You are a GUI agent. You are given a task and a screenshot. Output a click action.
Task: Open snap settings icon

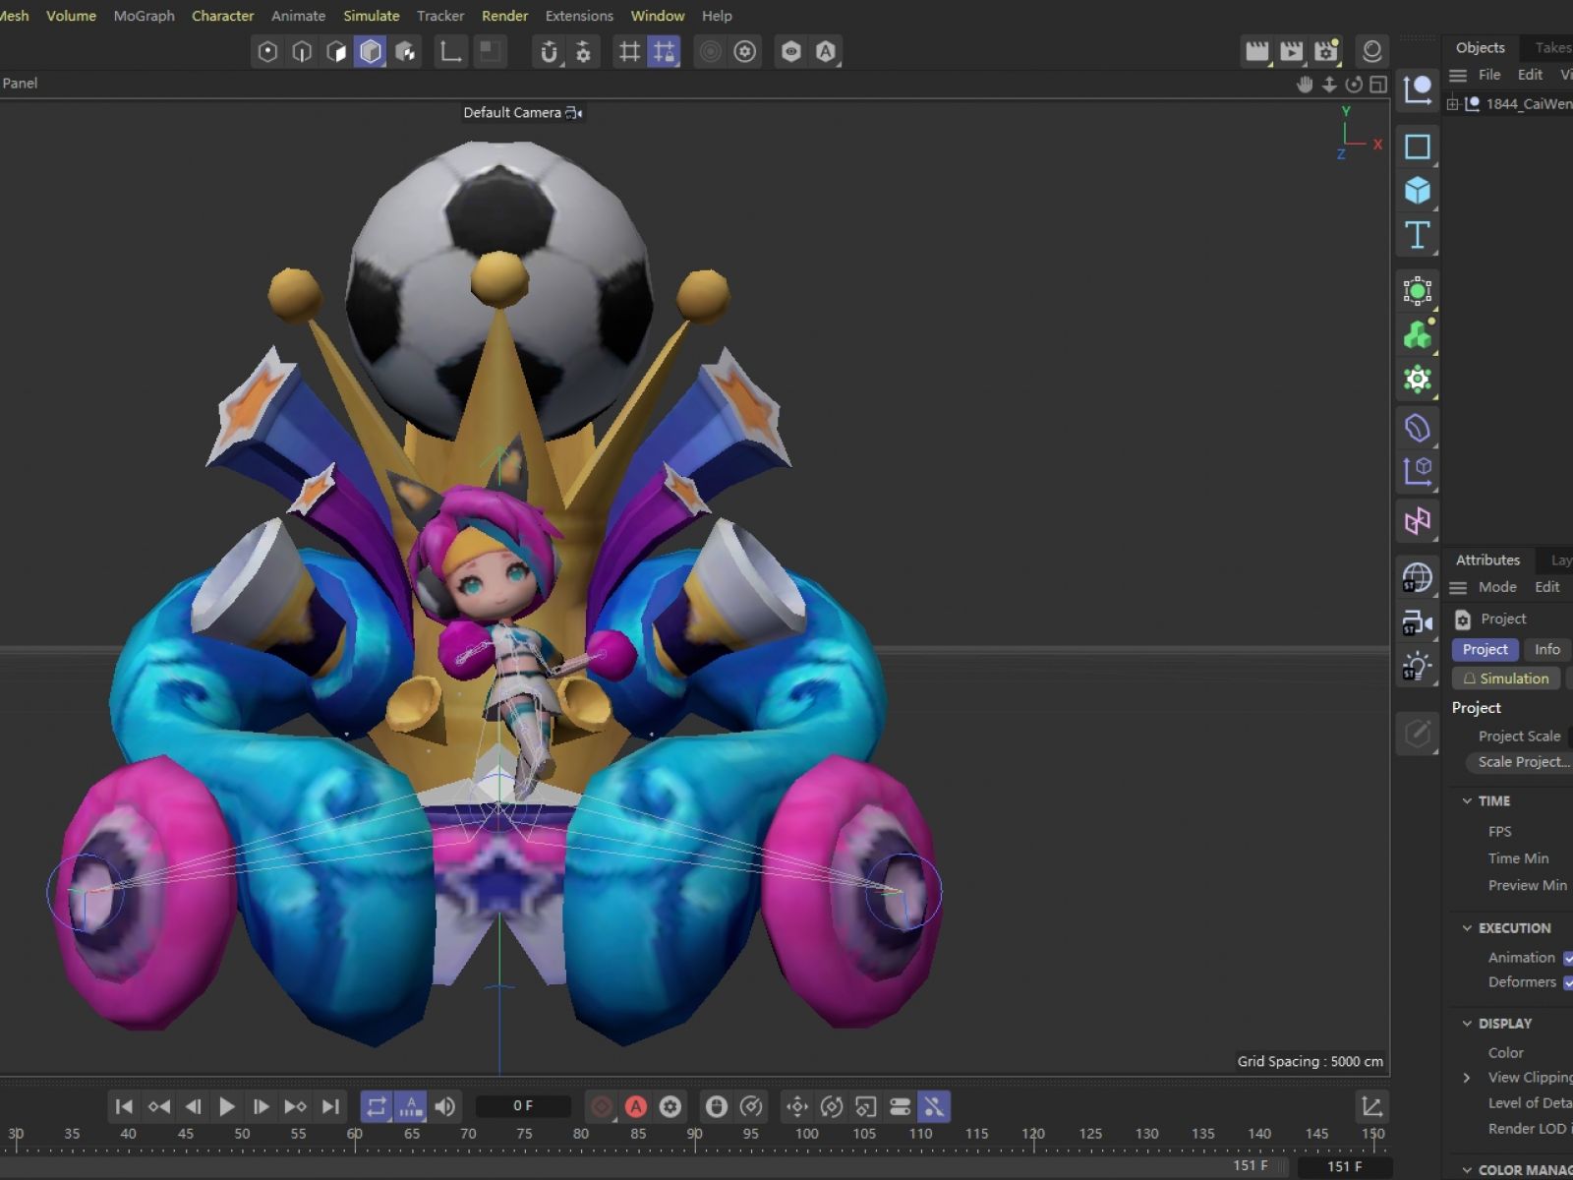pos(583,51)
